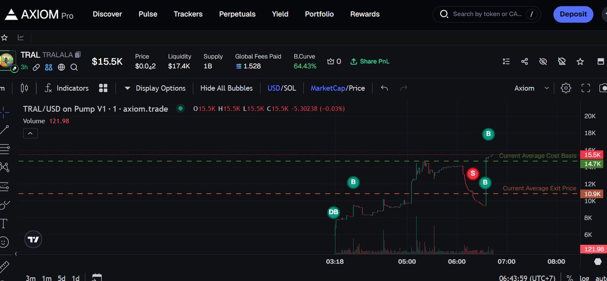
Task: Click the watchlist star icon in subheader
Action: 4,37
